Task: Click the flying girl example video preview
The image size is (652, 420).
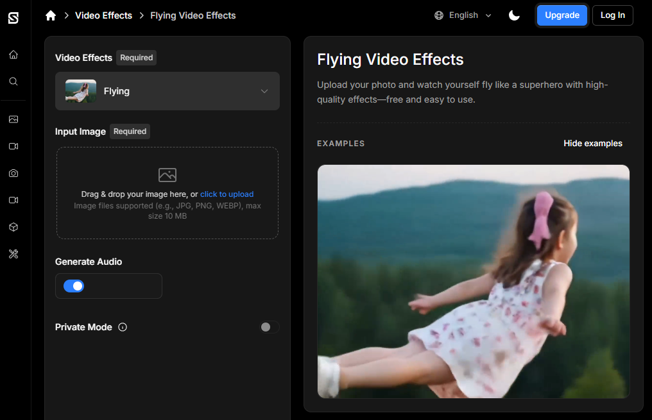Action: pos(473,281)
